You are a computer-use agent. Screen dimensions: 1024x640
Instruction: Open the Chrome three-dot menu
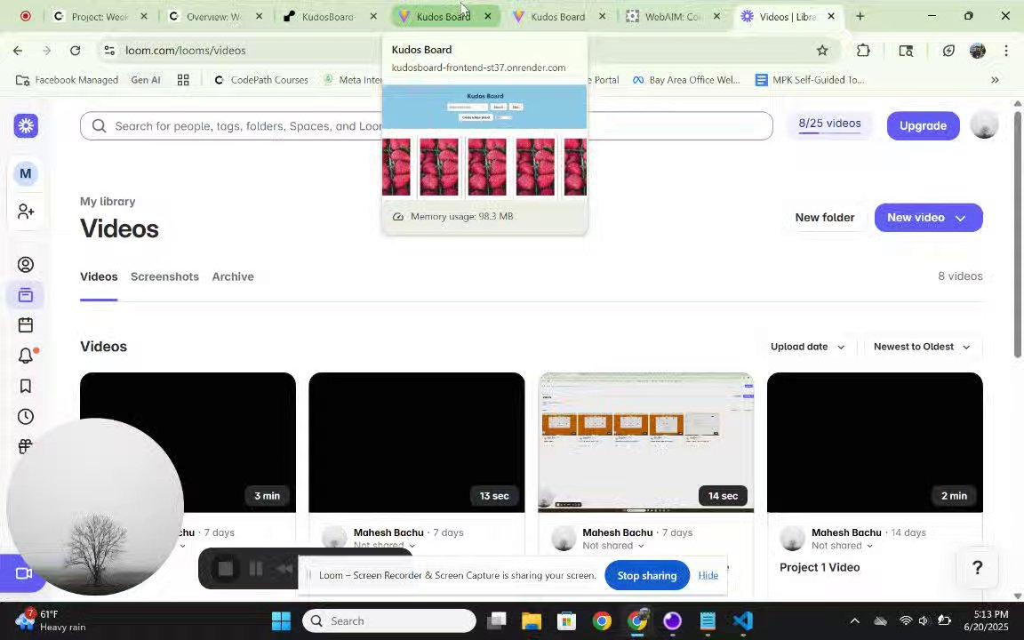(1005, 51)
